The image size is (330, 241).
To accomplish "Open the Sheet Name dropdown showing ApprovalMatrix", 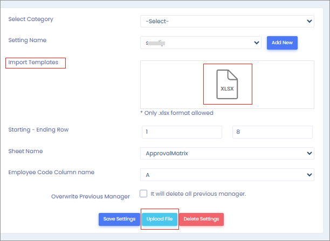I will click(x=227, y=154).
